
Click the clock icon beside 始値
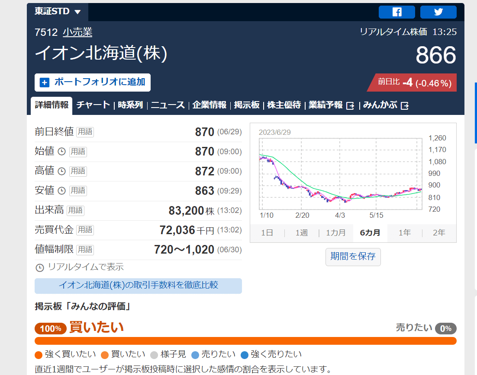coord(62,152)
